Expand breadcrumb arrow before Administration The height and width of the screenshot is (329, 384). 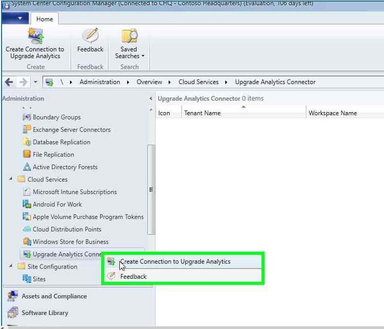point(71,83)
